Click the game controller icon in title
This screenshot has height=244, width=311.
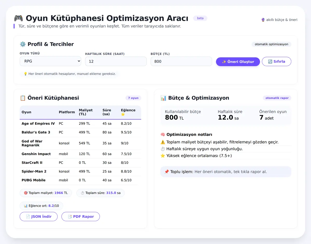point(18,18)
